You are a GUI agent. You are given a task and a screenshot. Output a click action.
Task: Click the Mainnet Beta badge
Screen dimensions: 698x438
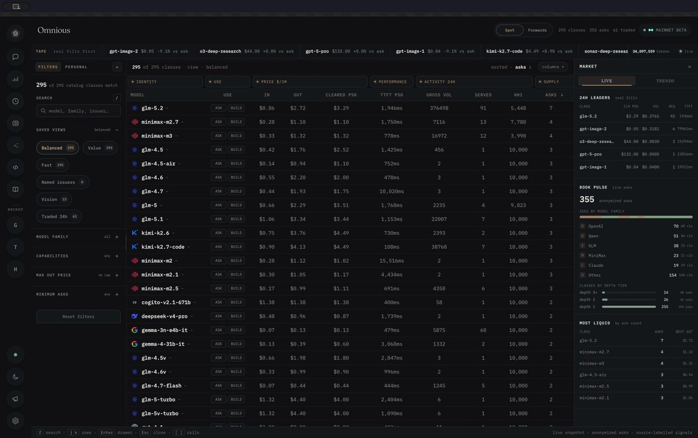pos(665,30)
